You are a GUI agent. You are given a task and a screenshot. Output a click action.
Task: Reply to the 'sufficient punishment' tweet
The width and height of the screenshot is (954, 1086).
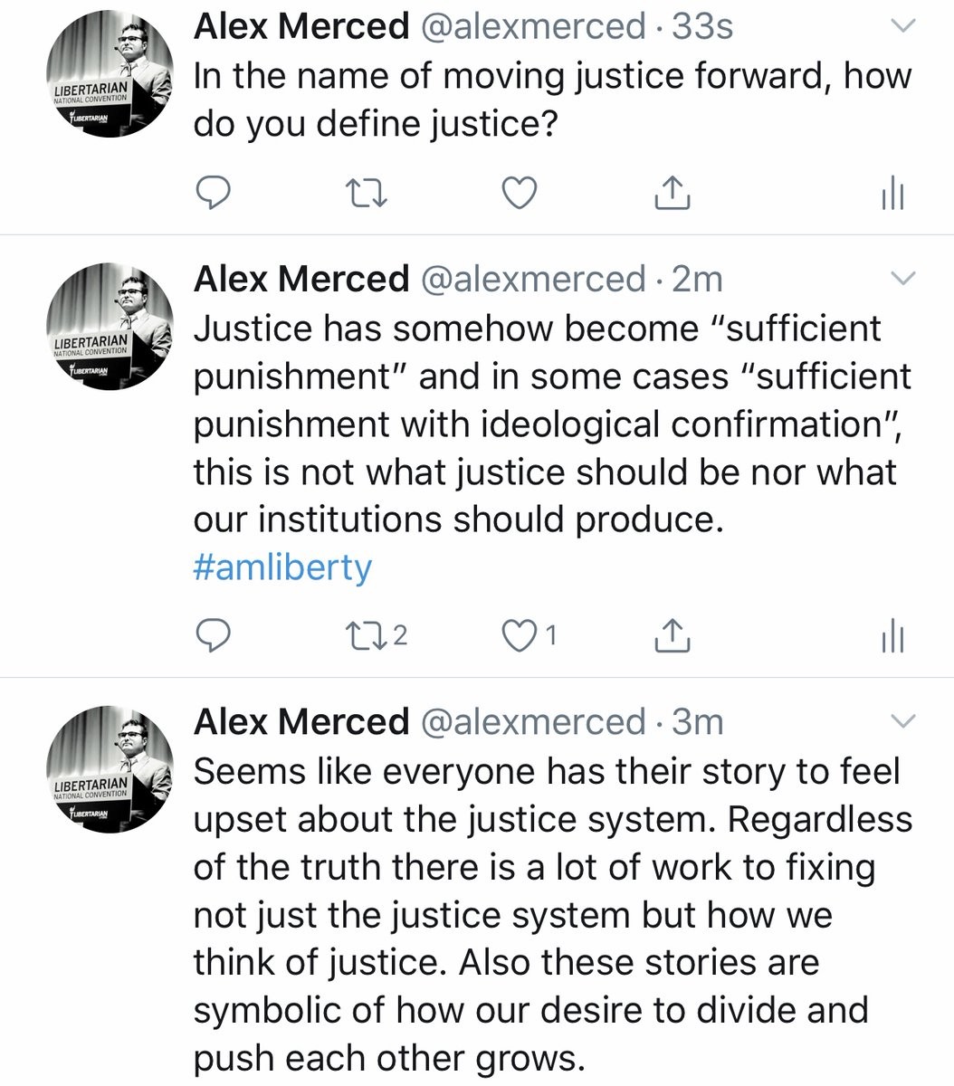[214, 635]
